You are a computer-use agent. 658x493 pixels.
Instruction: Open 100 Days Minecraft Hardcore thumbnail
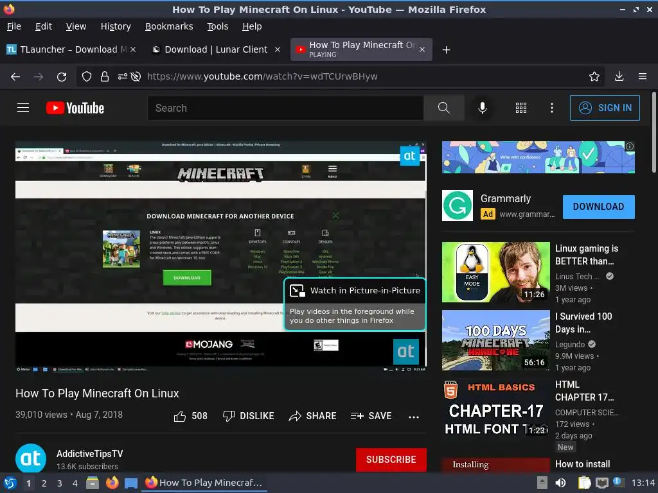coord(495,340)
